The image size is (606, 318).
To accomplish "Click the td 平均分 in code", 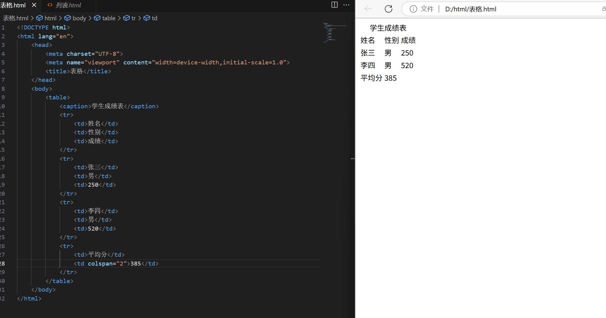I will (99, 255).
